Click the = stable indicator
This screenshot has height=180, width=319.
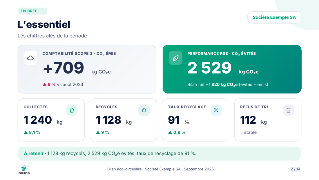249,132
